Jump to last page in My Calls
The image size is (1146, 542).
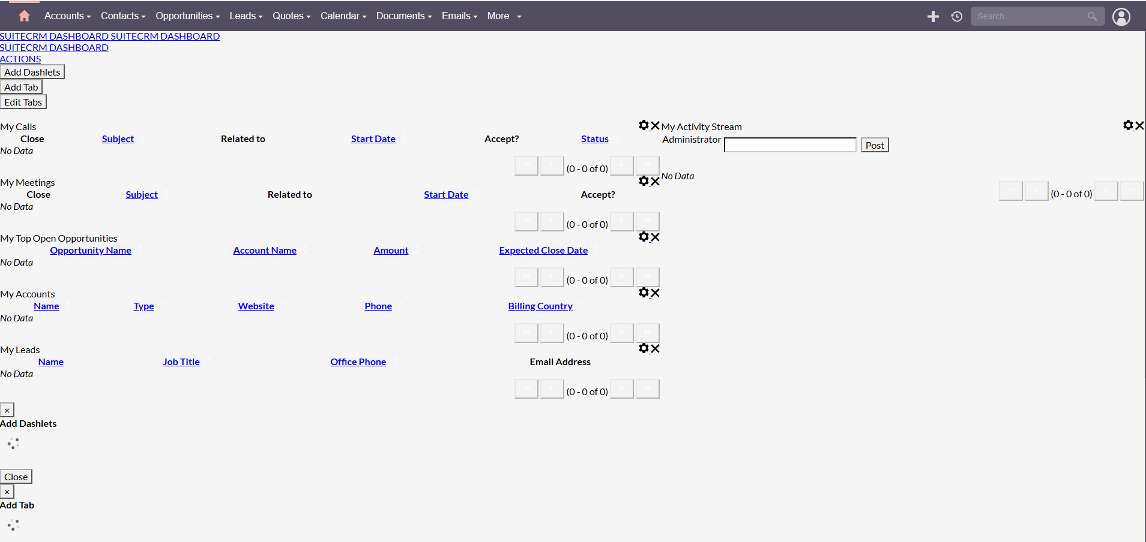648,166
